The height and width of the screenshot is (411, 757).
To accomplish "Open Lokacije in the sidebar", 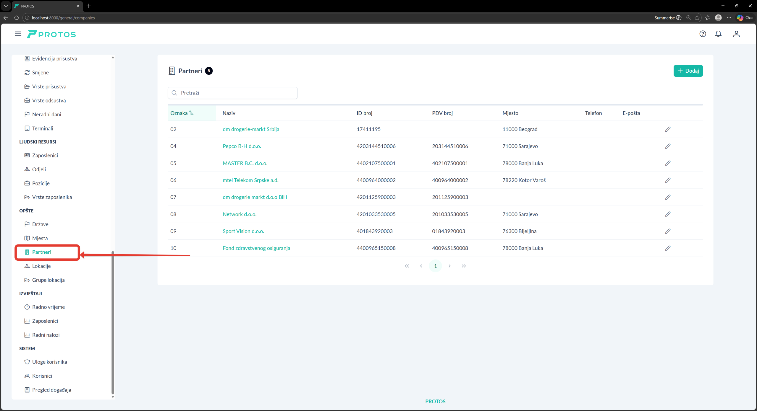I will coord(41,266).
